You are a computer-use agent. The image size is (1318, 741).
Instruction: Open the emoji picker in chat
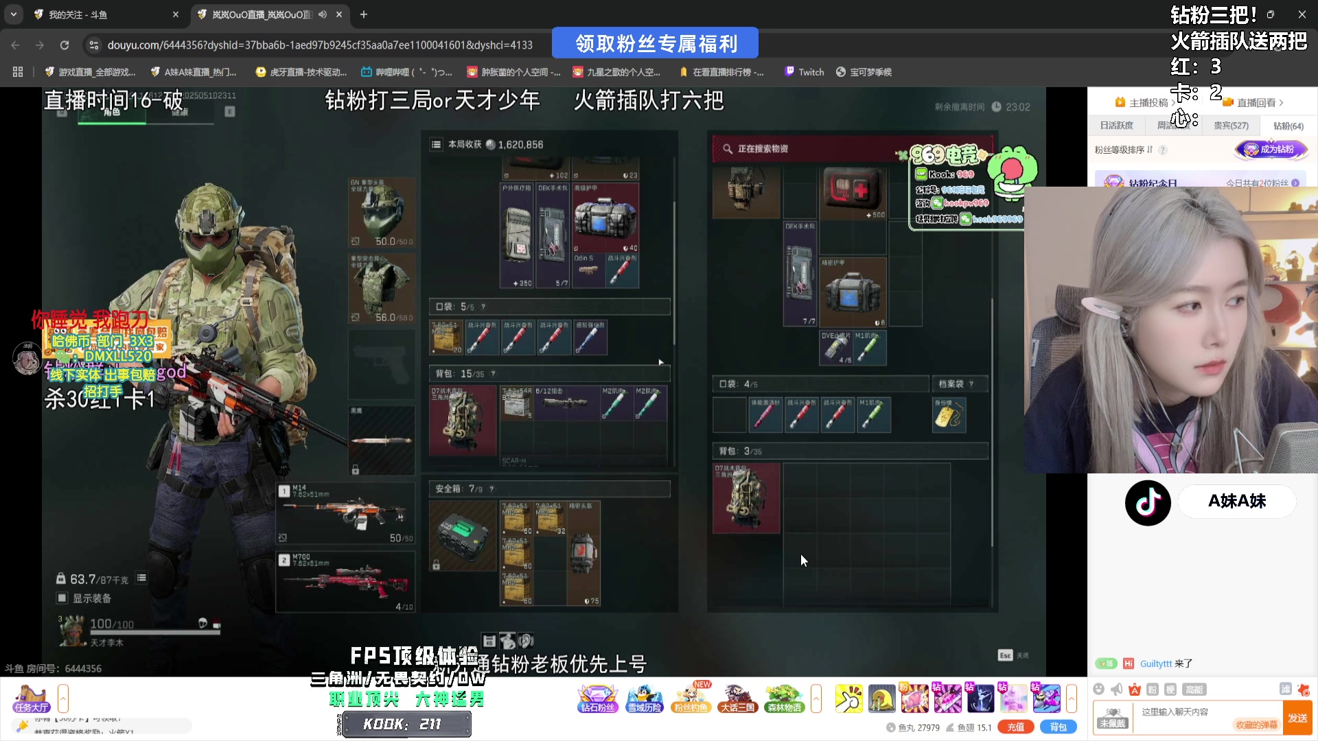click(1098, 690)
